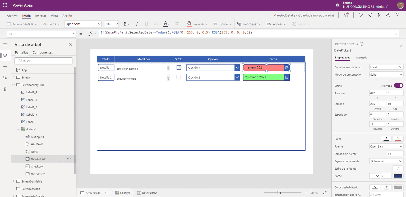The height and width of the screenshot is (197, 406).
Task: Open the Power Apps app launcher waffle icon
Action: point(5,5)
